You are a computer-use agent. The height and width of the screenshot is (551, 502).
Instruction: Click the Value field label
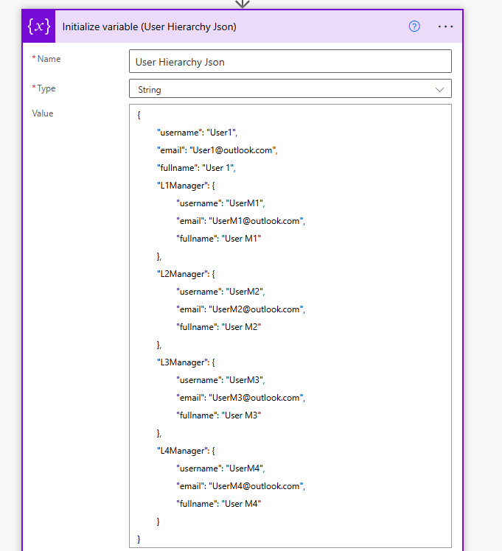tap(43, 113)
